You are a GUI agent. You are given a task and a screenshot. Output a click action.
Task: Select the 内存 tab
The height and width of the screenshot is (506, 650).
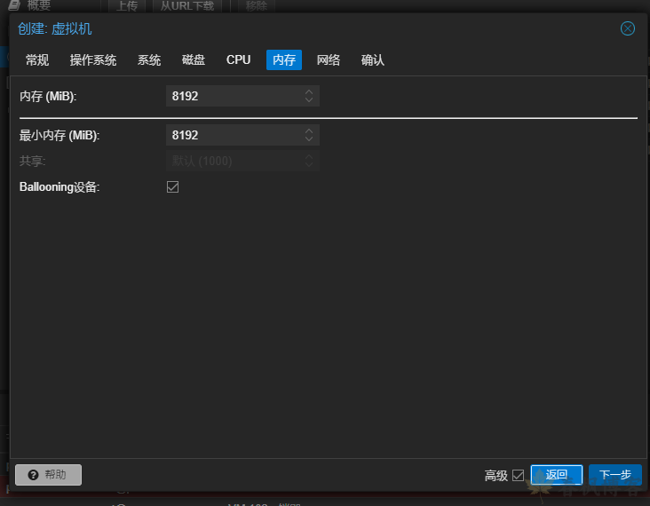(x=284, y=60)
